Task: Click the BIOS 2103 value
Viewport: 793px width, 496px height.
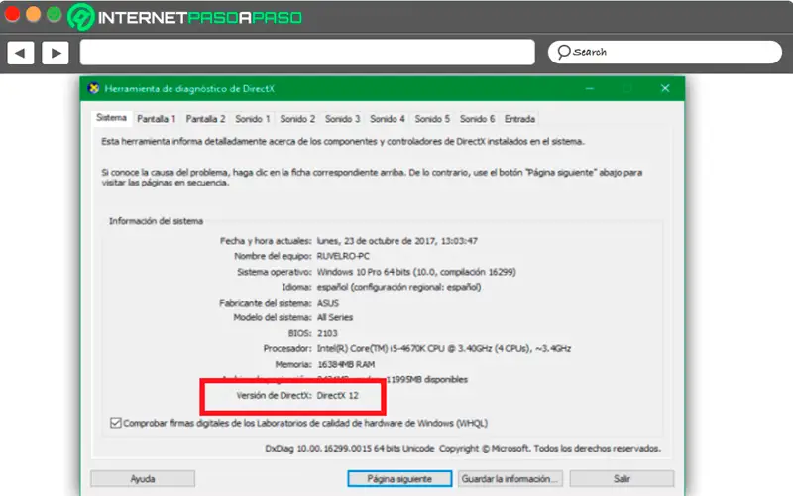Action: (x=327, y=333)
